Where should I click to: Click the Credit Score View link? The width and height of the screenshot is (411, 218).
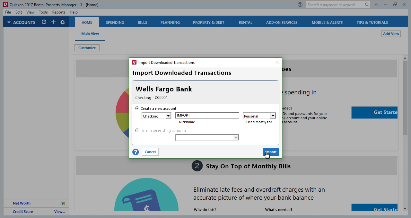[x=60, y=212]
